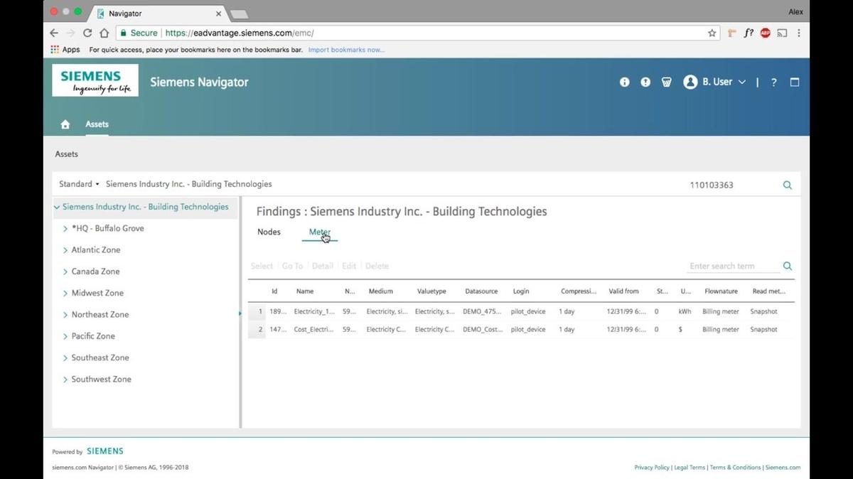Click the kWh unit cell
This screenshot has width=853, height=479.
(685, 312)
